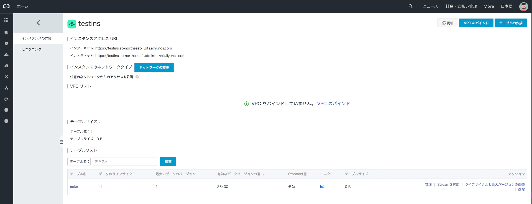Click the top VPC のバインド button
This screenshot has width=532, height=204.
[x=476, y=23]
